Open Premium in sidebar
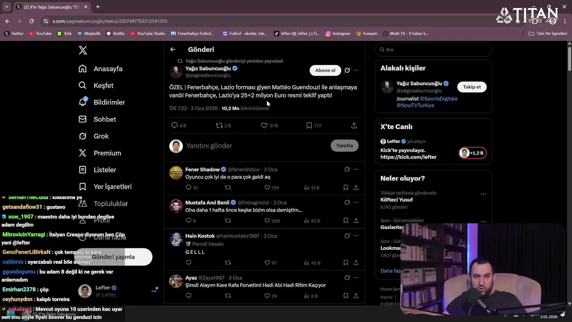The width and height of the screenshot is (572, 322). [x=100, y=153]
